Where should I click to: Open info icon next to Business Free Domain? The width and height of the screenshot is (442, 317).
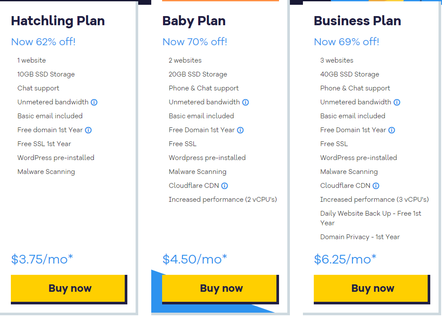(x=392, y=130)
